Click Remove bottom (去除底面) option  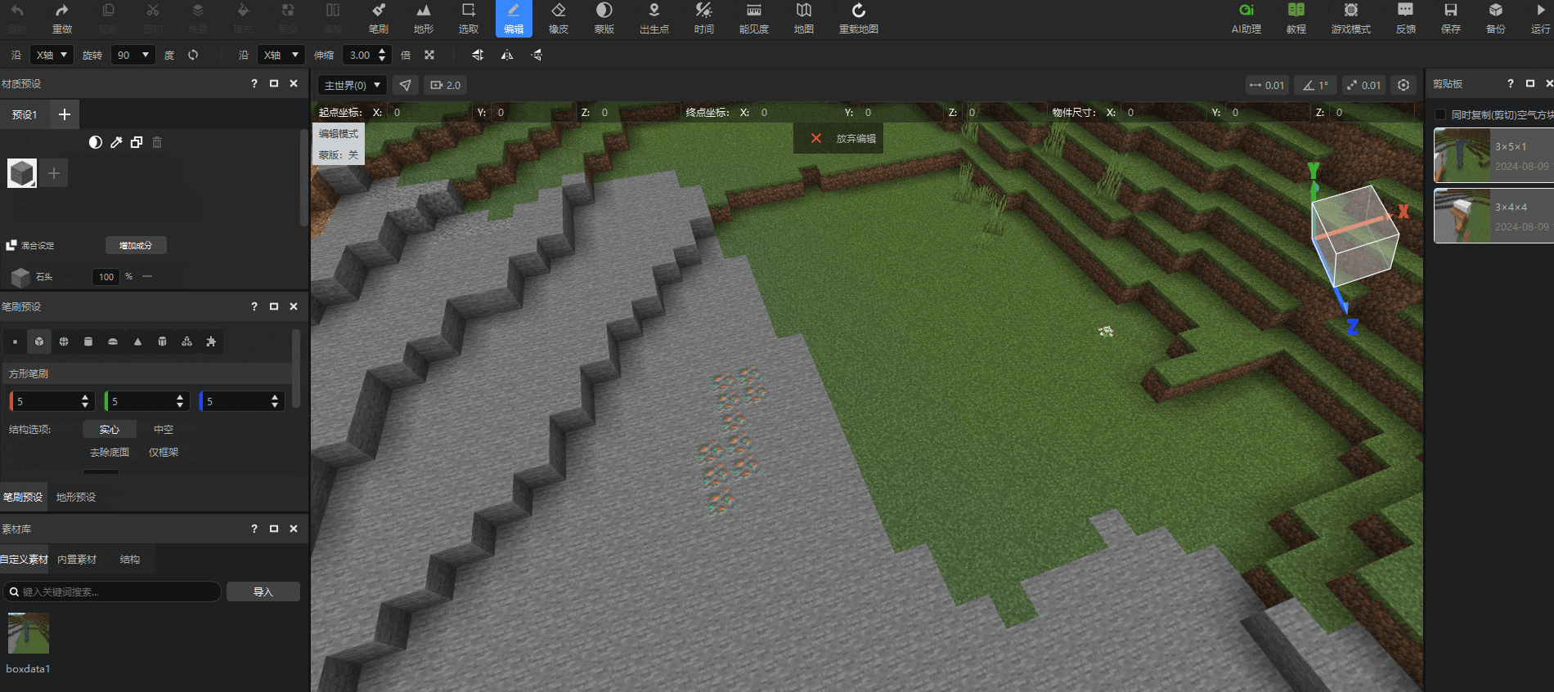click(x=110, y=452)
